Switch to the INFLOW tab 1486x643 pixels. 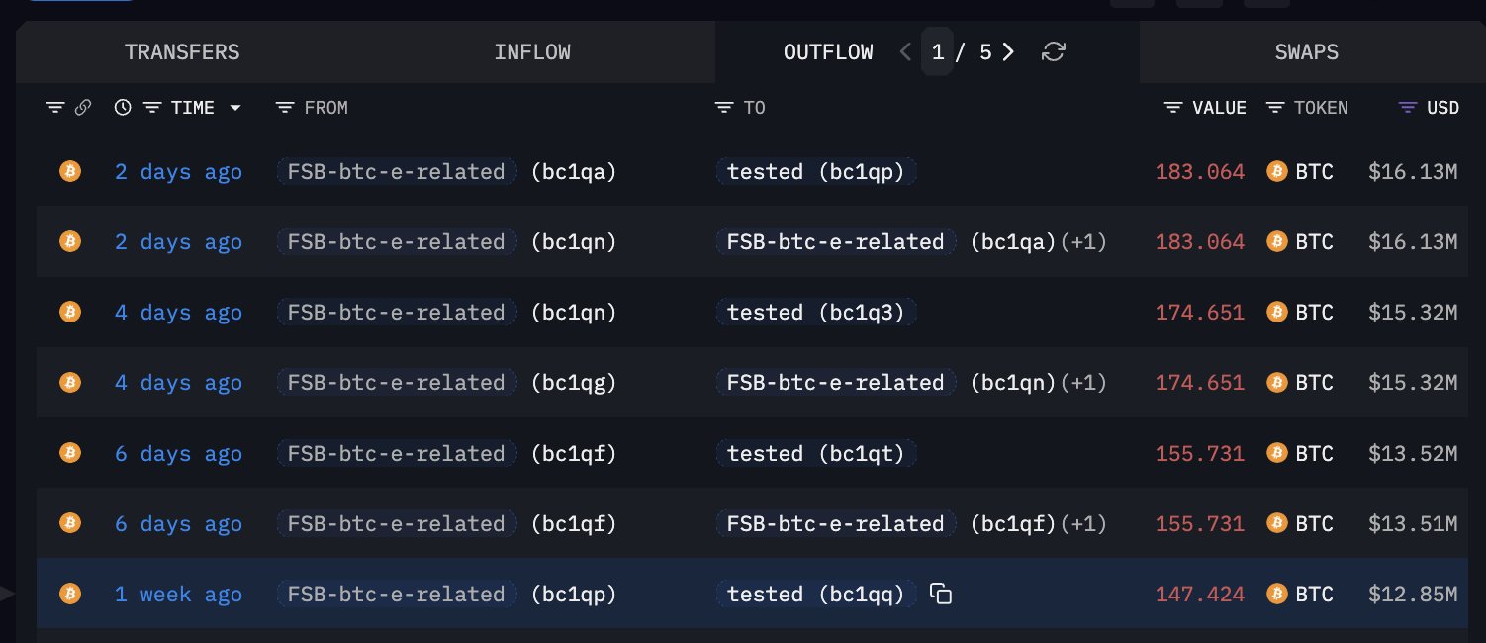pos(532,52)
